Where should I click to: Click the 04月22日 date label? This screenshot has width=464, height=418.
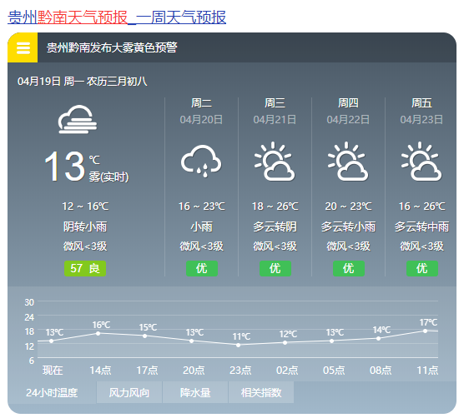(x=348, y=120)
